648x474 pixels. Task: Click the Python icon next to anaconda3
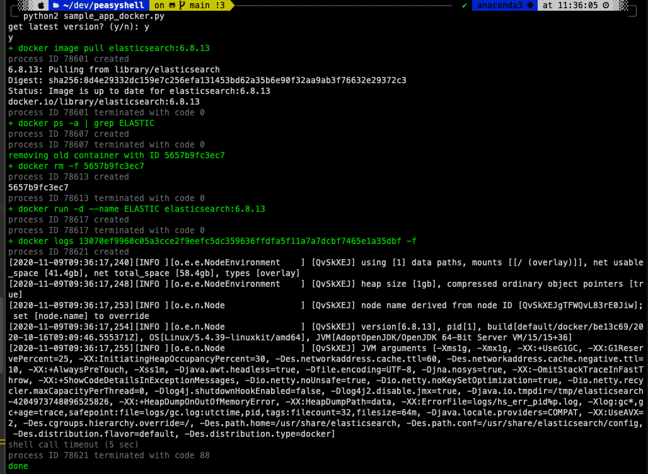(x=529, y=6)
